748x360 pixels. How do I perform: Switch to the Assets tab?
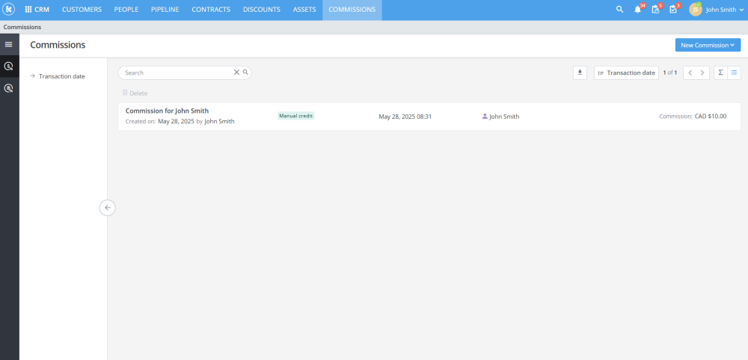[304, 10]
